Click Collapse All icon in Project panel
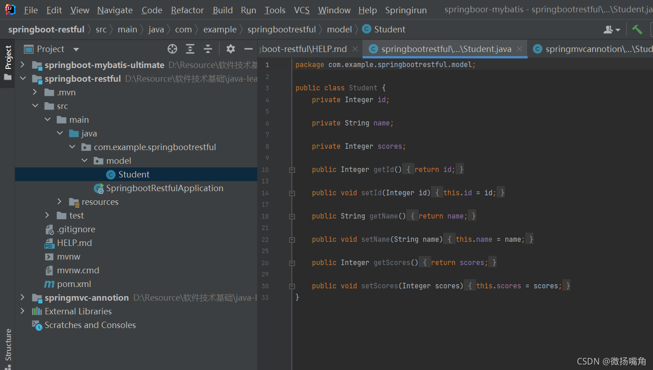Image resolution: width=653 pixels, height=370 pixels. (208, 49)
